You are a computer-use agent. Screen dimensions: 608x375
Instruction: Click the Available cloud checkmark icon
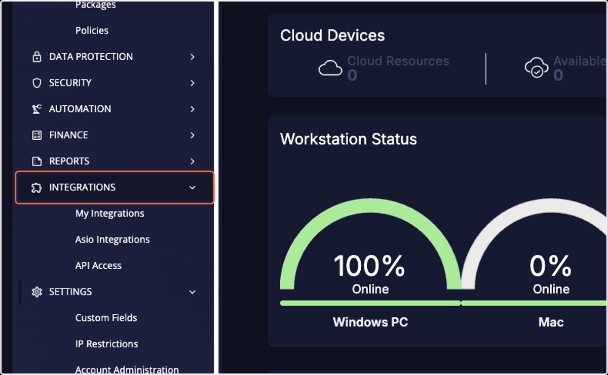click(x=537, y=68)
